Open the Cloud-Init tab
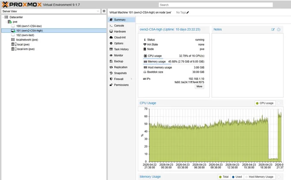 coord(122,38)
